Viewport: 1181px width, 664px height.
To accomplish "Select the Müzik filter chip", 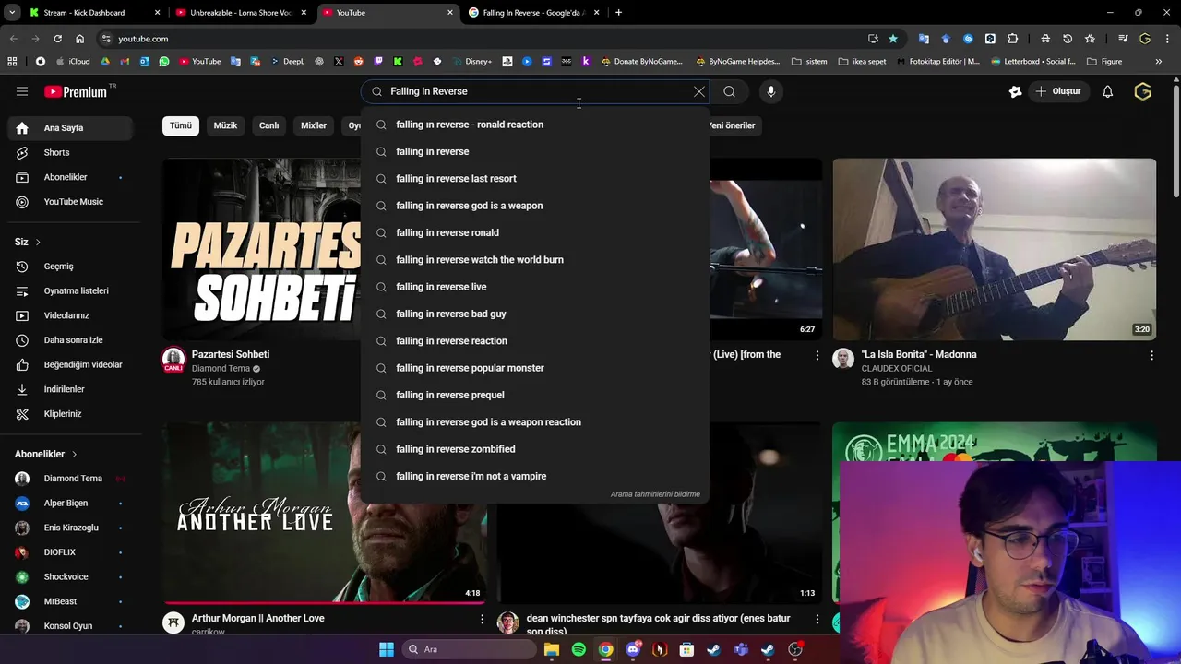I will [x=225, y=125].
